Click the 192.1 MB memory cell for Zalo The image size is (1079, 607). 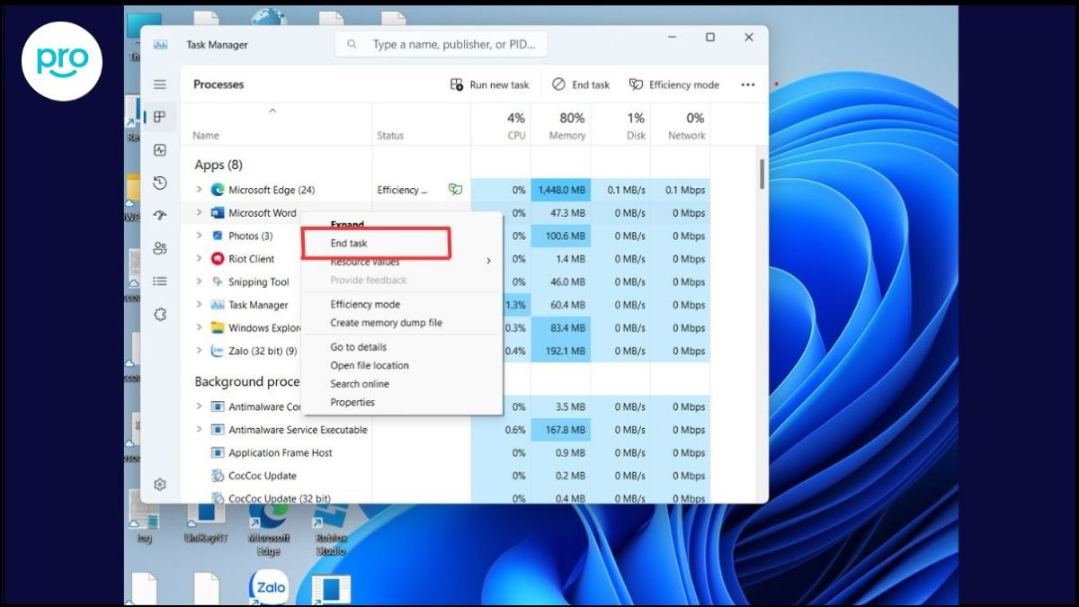(x=561, y=352)
